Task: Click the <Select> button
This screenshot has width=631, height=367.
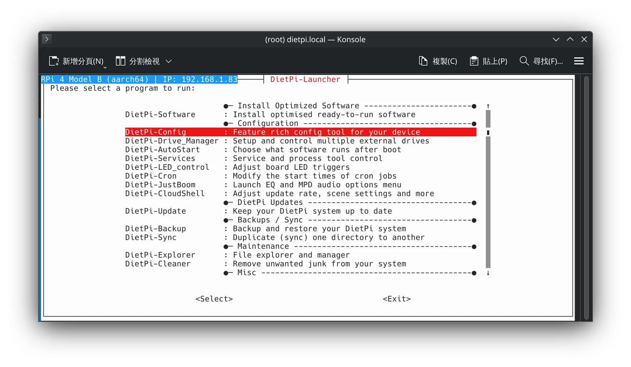Action: coord(214,299)
